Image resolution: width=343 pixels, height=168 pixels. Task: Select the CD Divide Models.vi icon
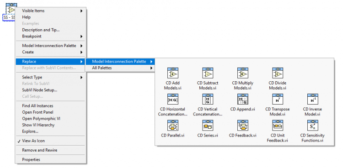tap(278, 73)
